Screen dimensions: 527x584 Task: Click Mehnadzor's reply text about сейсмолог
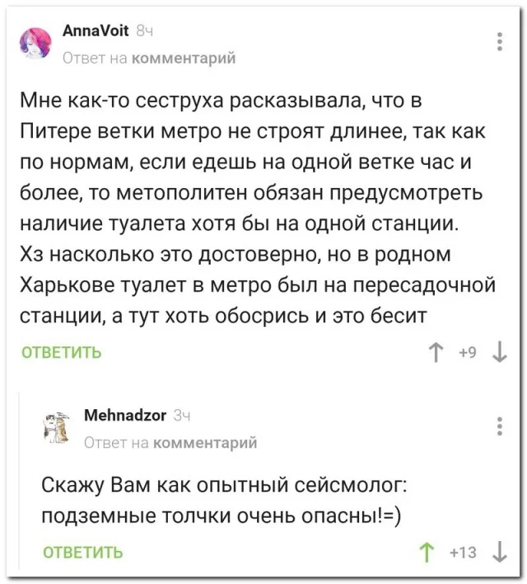point(222,498)
